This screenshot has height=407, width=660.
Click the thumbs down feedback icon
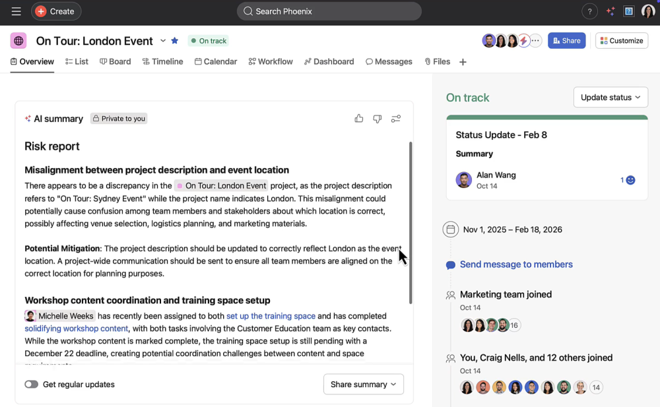coord(378,119)
